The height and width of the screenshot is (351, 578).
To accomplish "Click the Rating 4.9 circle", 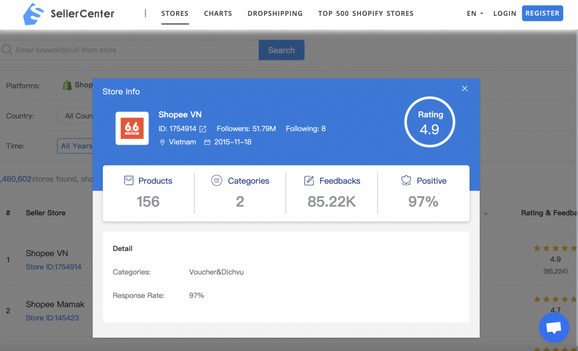I will 430,122.
